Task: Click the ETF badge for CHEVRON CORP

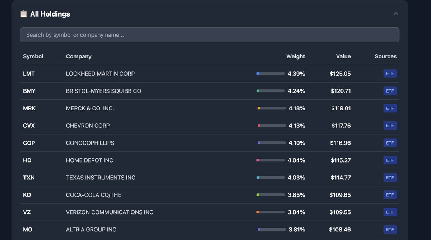Action: [390, 126]
